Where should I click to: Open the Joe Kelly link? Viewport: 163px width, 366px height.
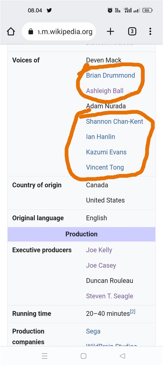99,250
